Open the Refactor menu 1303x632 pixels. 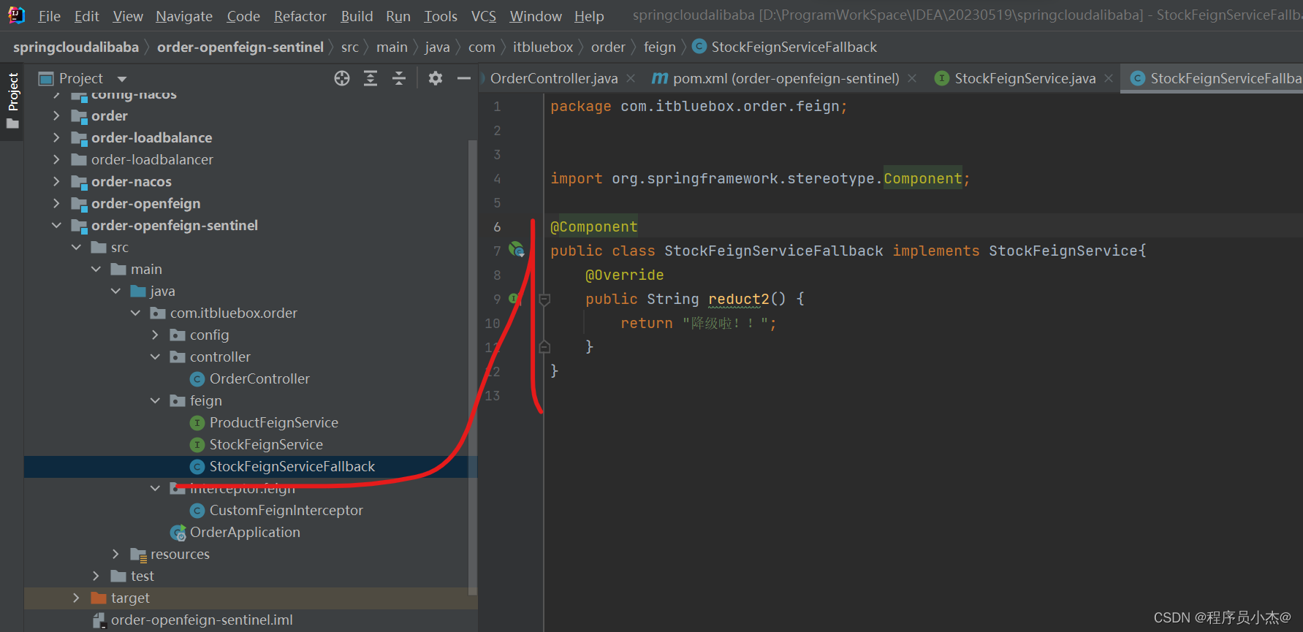pyautogui.click(x=300, y=16)
